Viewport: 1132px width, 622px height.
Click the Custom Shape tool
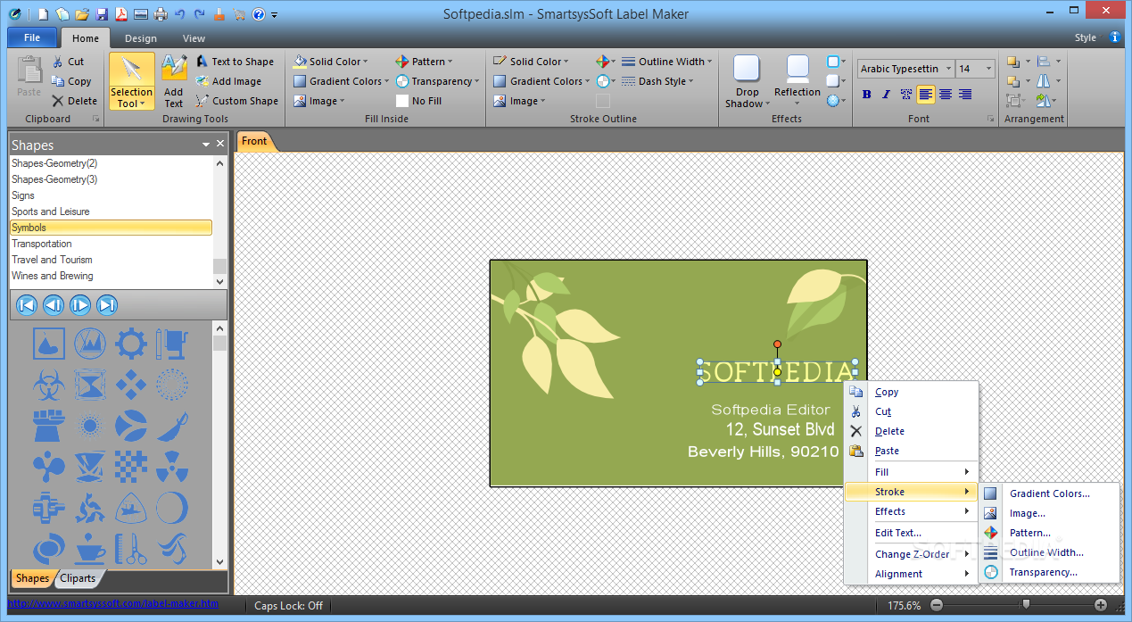[x=236, y=101]
